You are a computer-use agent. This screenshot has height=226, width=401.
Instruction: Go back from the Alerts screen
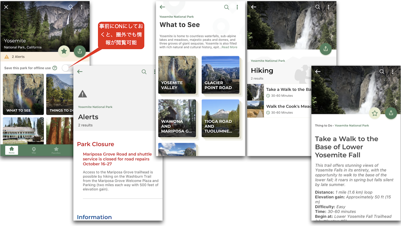[80, 72]
